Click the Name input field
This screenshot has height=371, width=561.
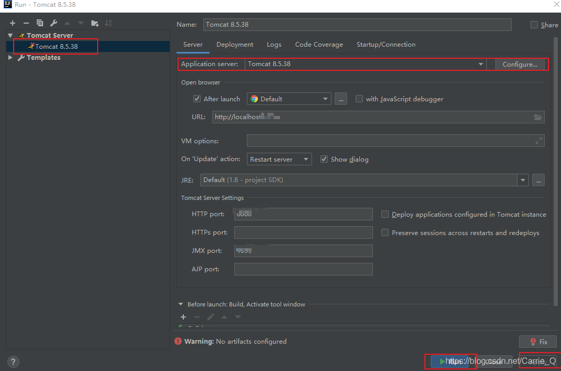[357, 25]
